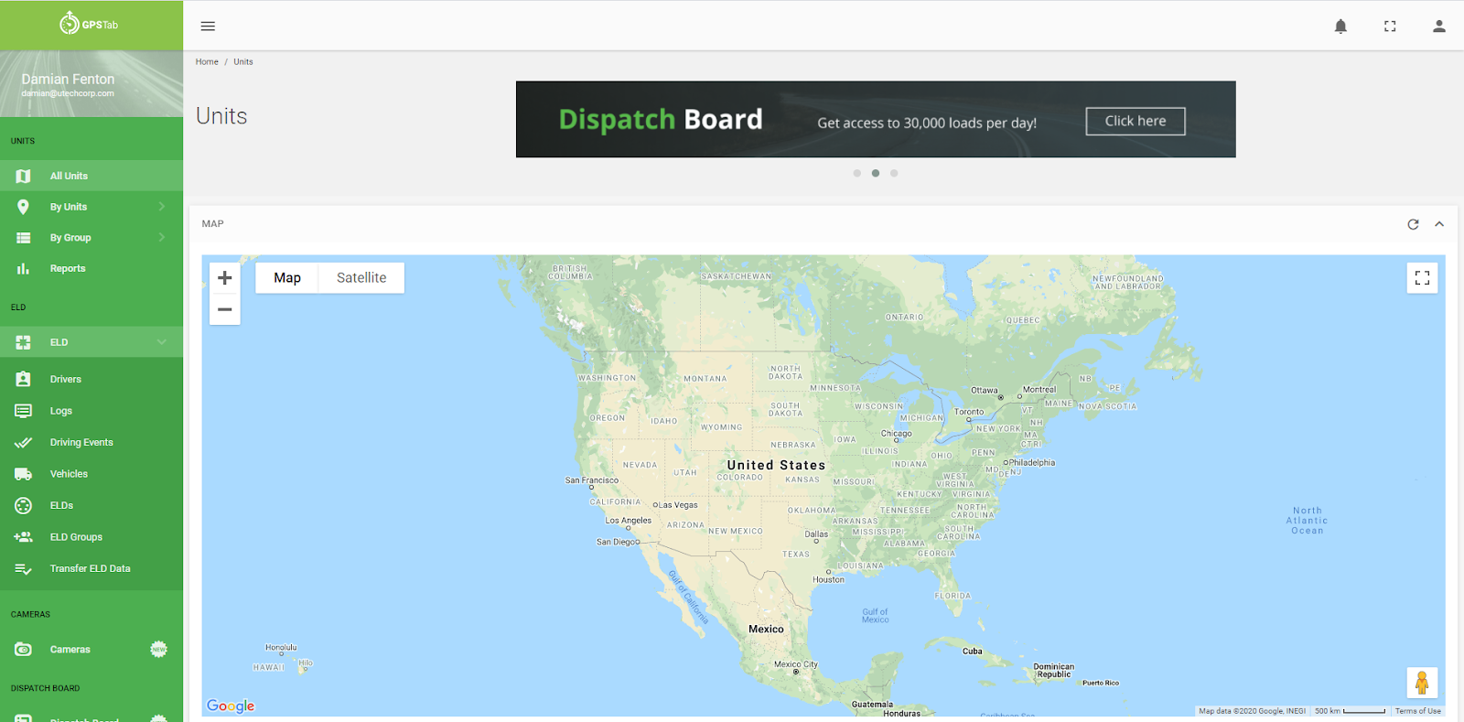Click the Driving Events checkmark icon
The width and height of the screenshot is (1464, 722).
24,443
